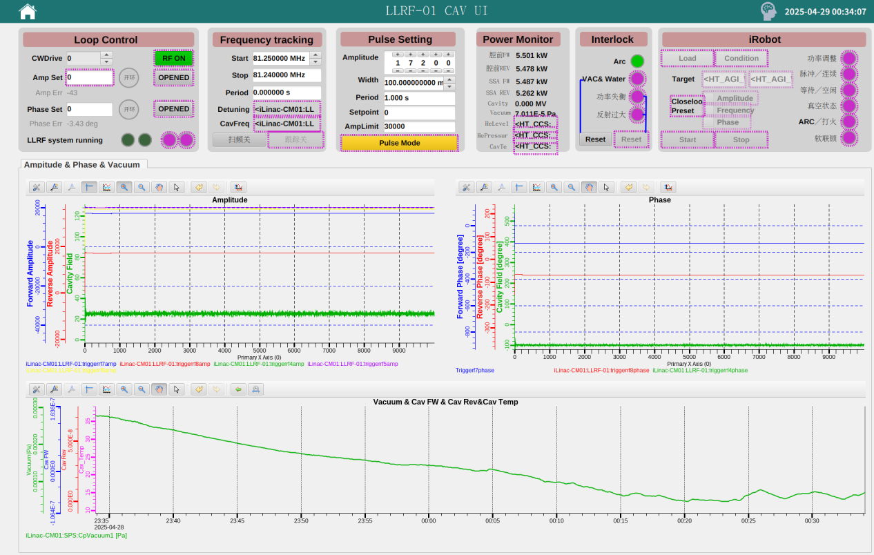Click the home icon in the title bar

tap(28, 11)
